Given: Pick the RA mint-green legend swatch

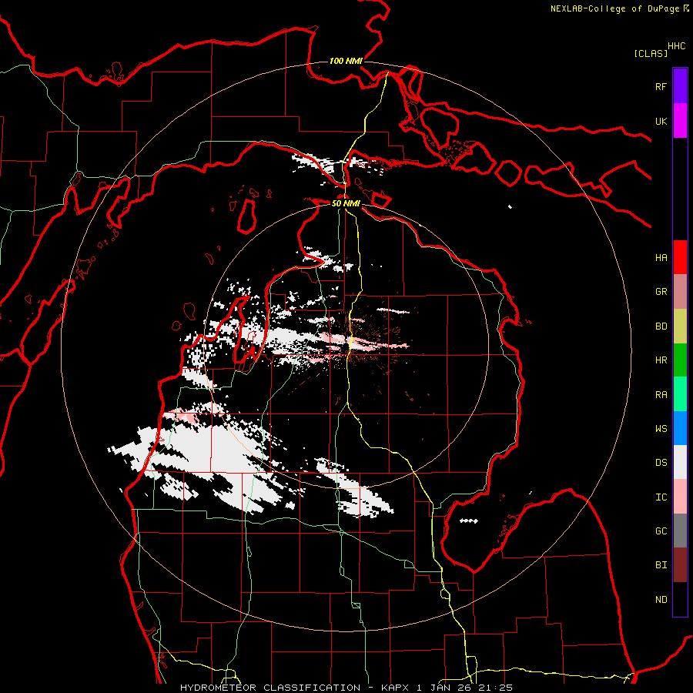Looking at the screenshot, I should pyautogui.click(x=680, y=394).
